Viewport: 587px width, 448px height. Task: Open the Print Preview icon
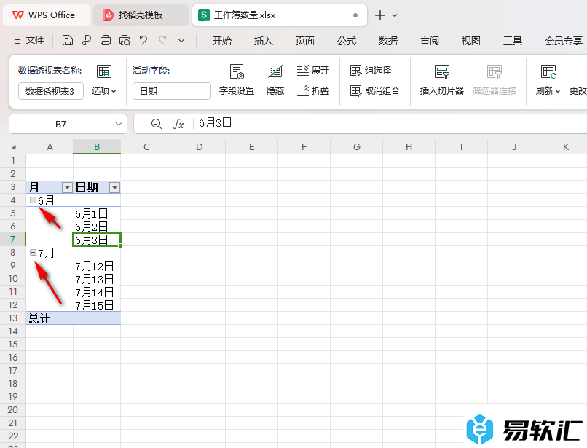[125, 40]
